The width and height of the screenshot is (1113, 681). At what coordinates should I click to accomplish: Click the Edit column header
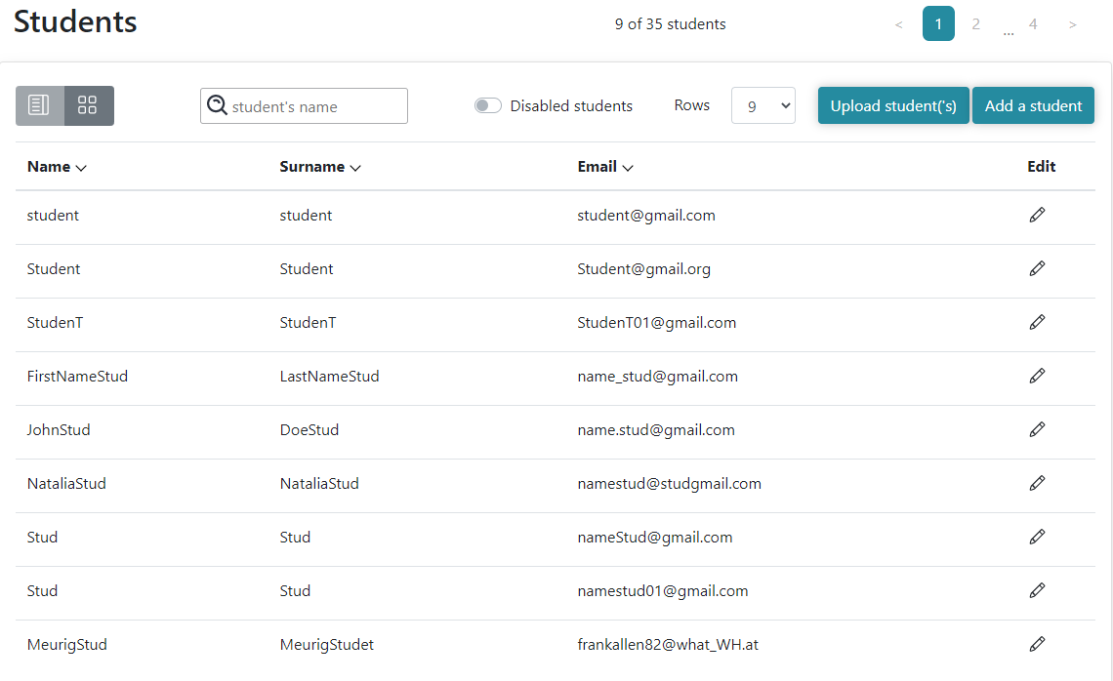click(x=1042, y=167)
